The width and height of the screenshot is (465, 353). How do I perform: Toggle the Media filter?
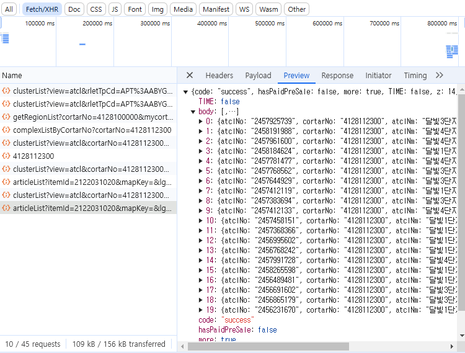pyautogui.click(x=183, y=9)
